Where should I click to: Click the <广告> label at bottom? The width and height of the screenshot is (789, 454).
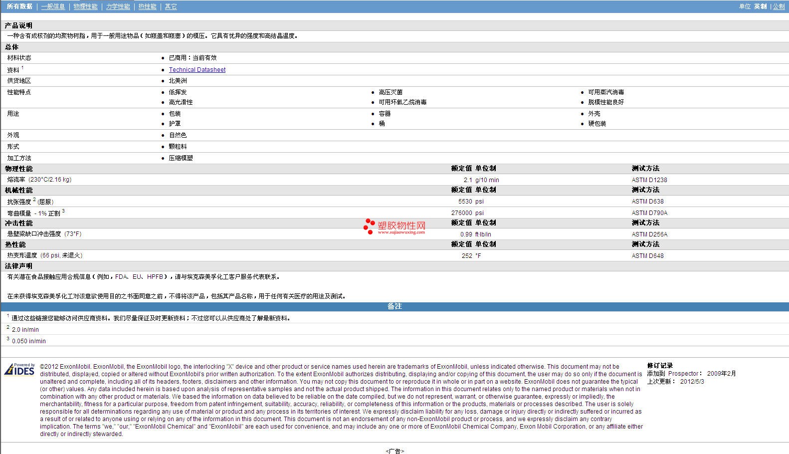click(394, 451)
